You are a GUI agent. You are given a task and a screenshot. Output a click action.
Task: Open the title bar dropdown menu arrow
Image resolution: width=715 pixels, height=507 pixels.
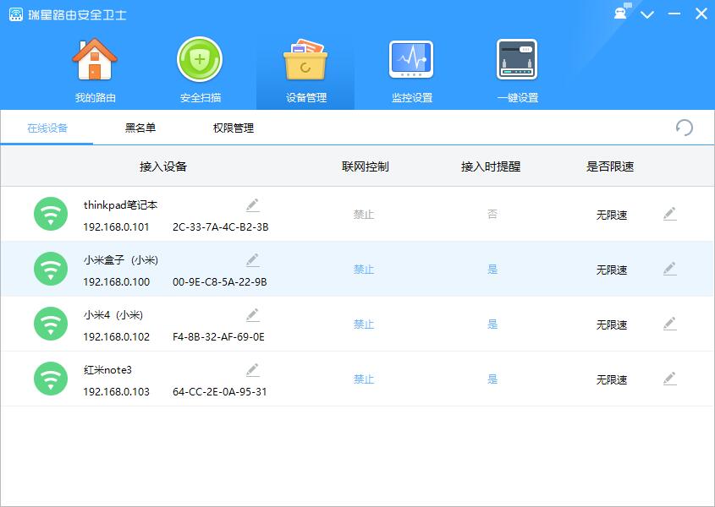(647, 14)
